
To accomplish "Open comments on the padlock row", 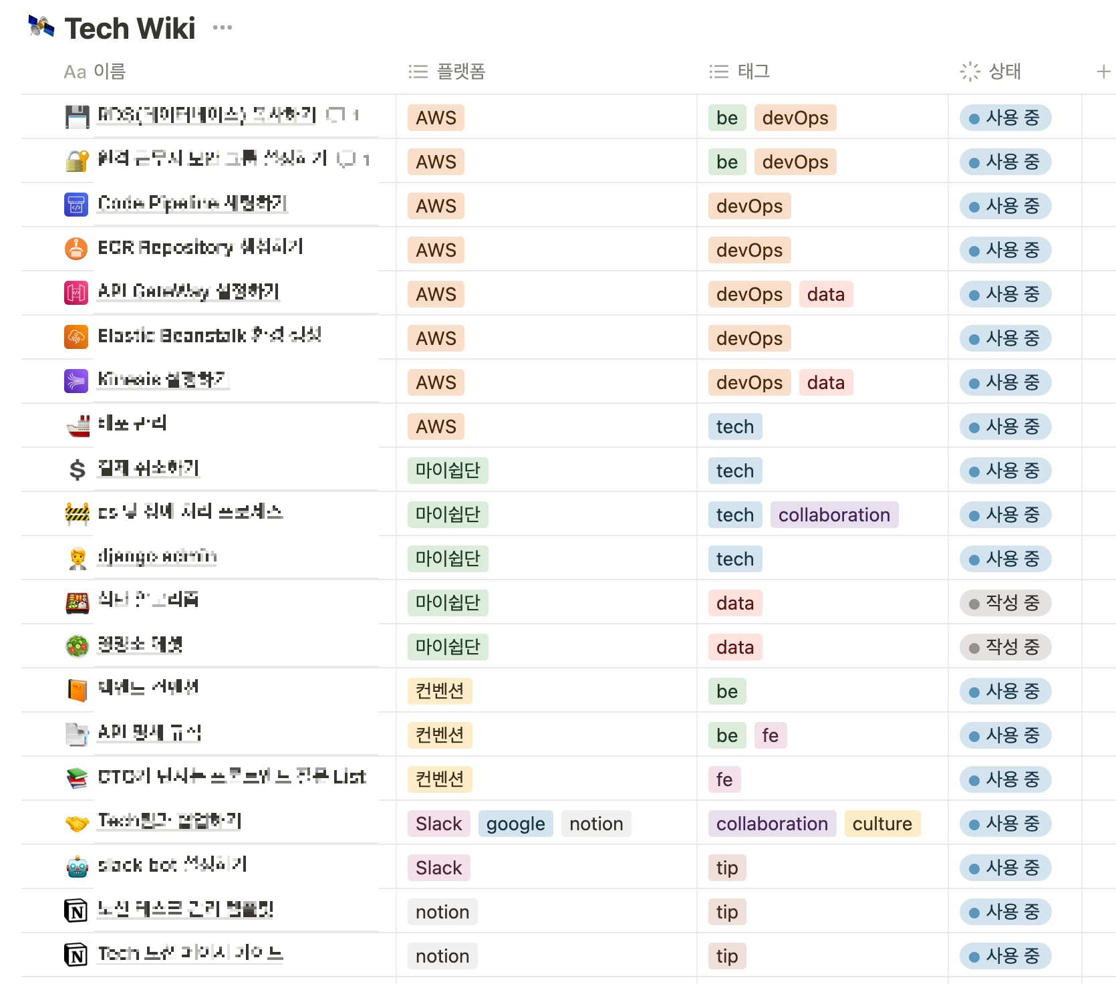I will point(353,159).
